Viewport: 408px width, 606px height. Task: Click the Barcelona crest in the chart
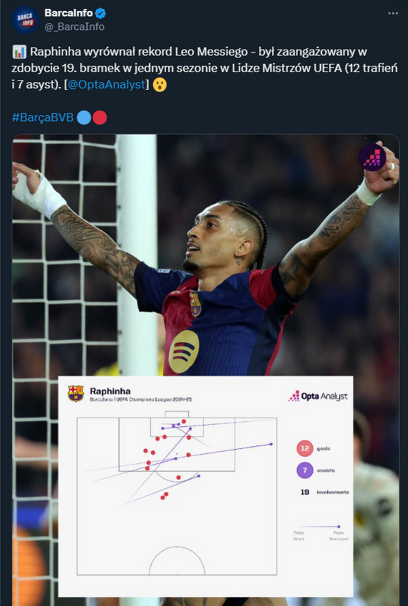click(x=75, y=393)
